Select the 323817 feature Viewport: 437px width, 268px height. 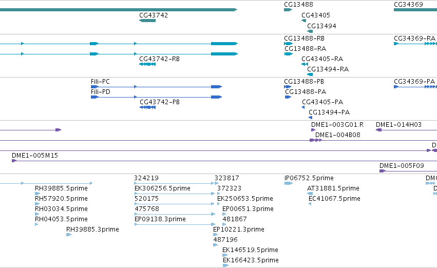click(x=227, y=178)
